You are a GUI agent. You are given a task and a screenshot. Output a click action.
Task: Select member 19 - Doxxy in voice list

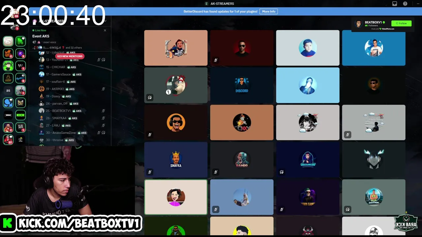coord(72,96)
